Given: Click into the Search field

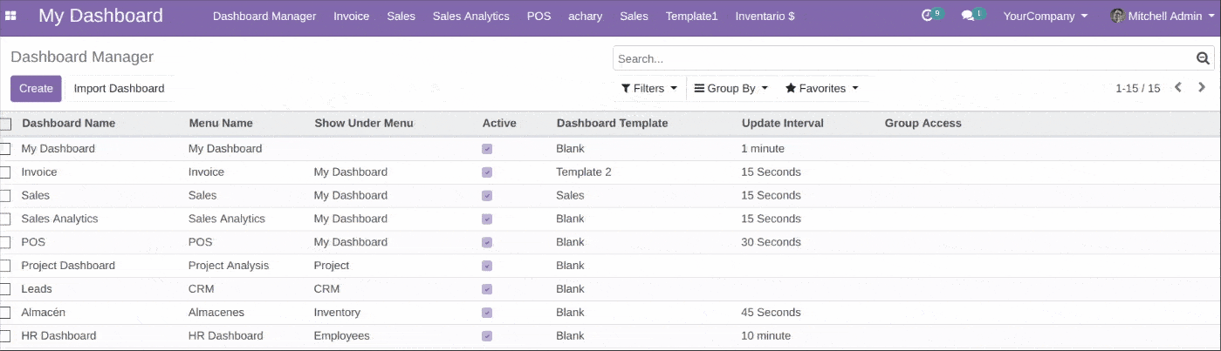Looking at the screenshot, I should point(903,58).
